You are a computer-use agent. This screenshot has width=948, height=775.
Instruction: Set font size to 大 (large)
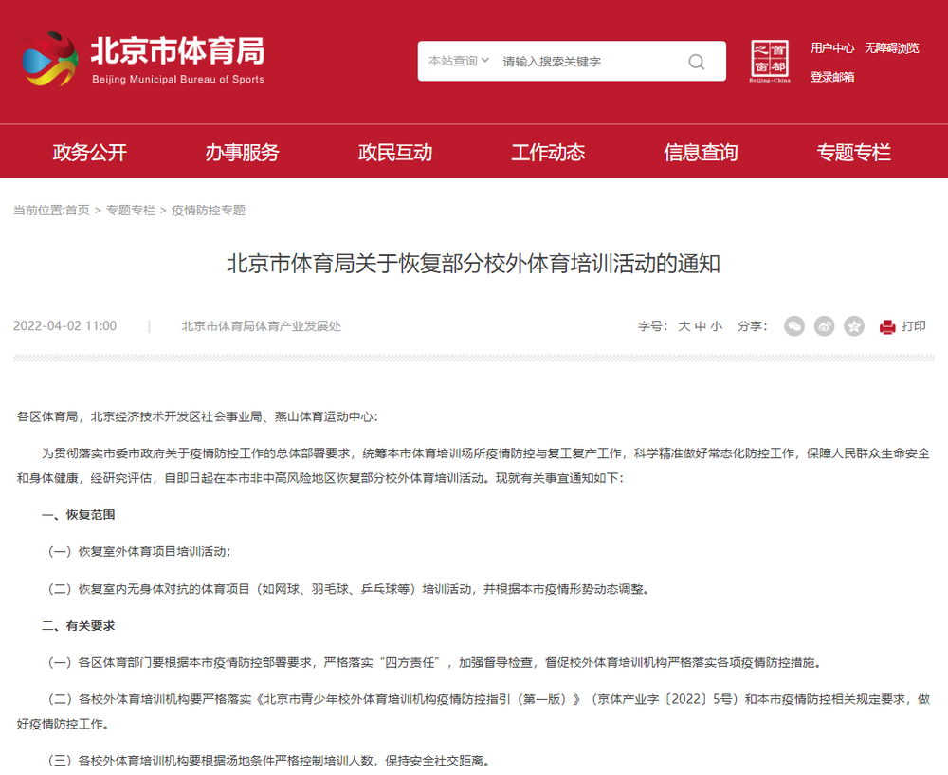coord(684,326)
